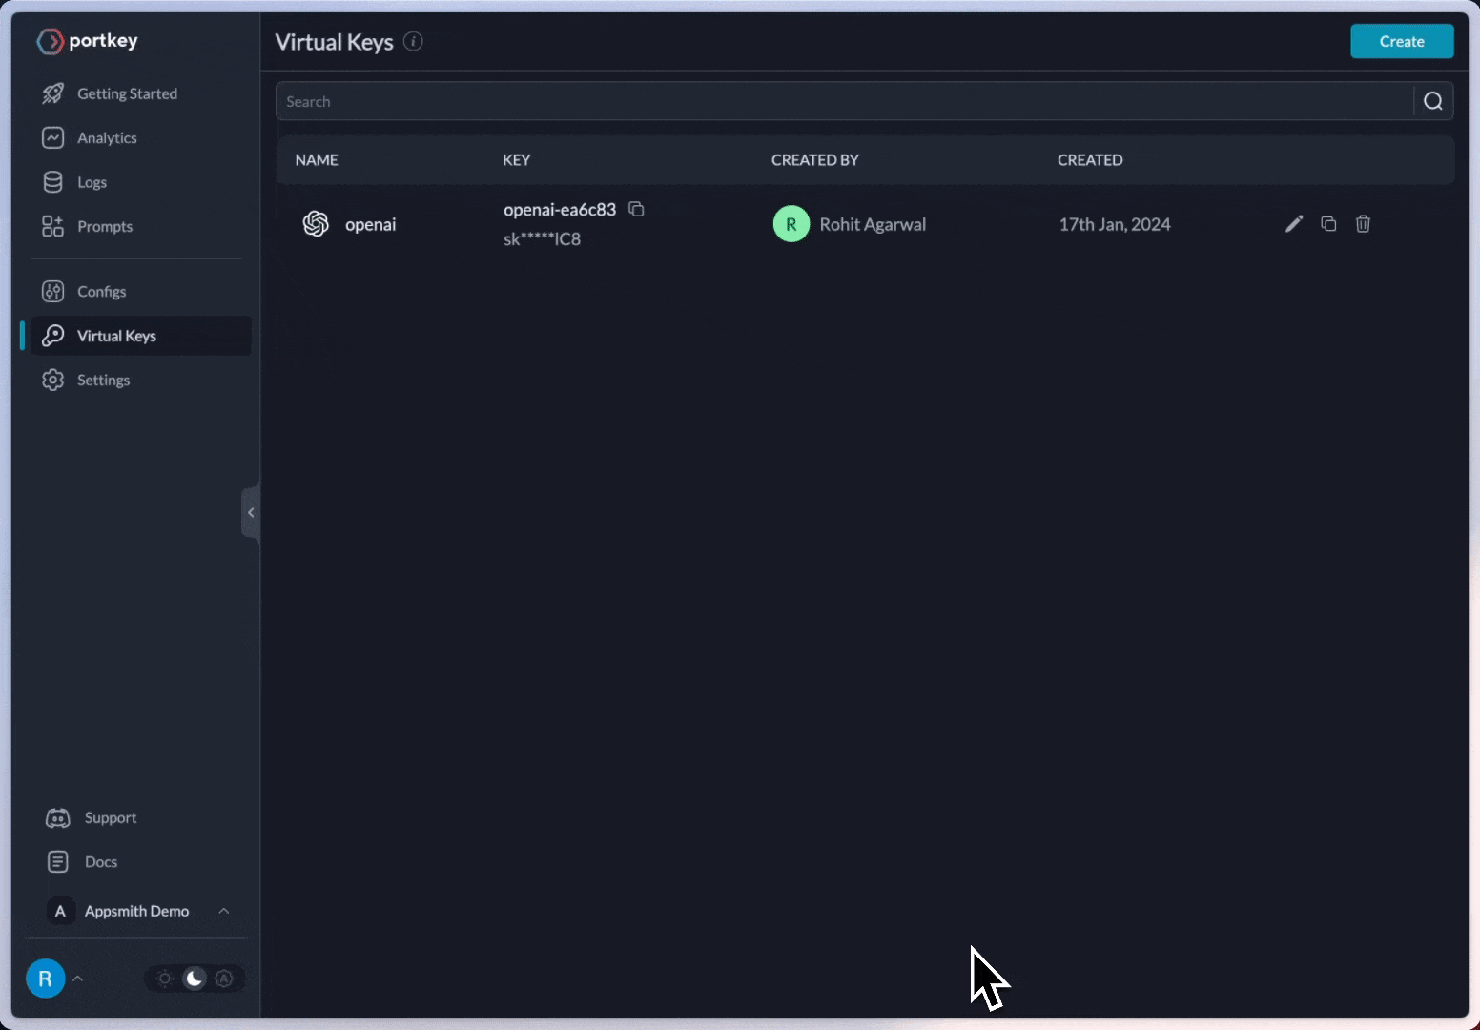
Task: Click the portkey logo
Action: 88,41
